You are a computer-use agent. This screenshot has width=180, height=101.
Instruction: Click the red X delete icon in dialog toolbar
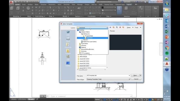point(120,27)
